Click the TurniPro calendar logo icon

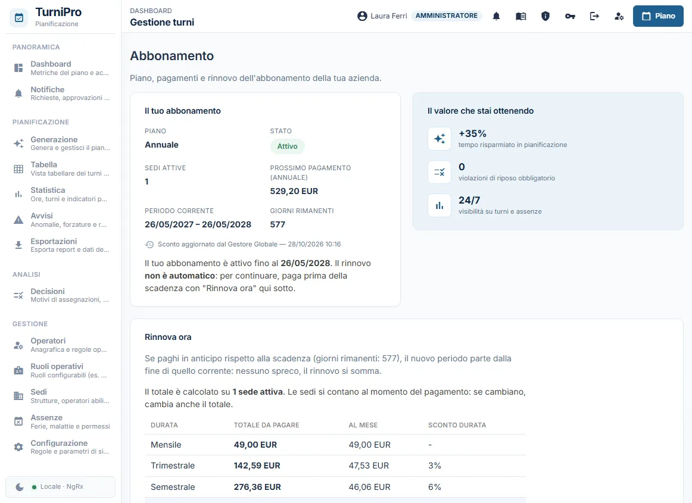tap(19, 18)
